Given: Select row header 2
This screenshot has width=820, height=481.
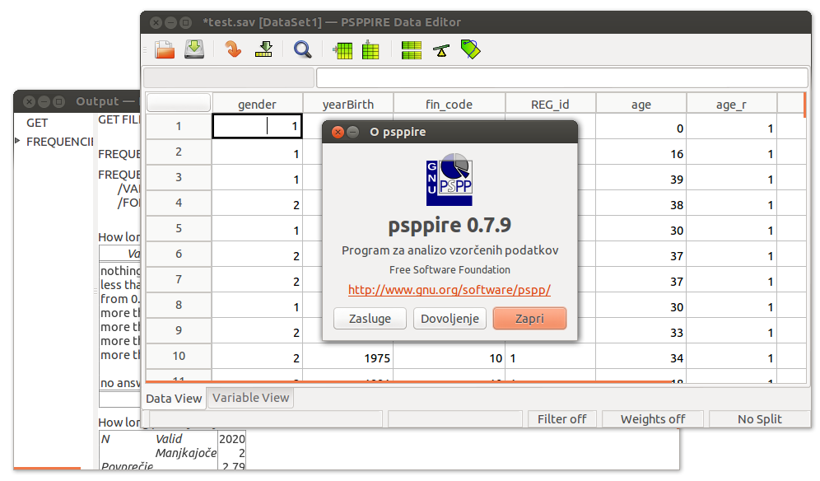Looking at the screenshot, I should tap(179, 152).
